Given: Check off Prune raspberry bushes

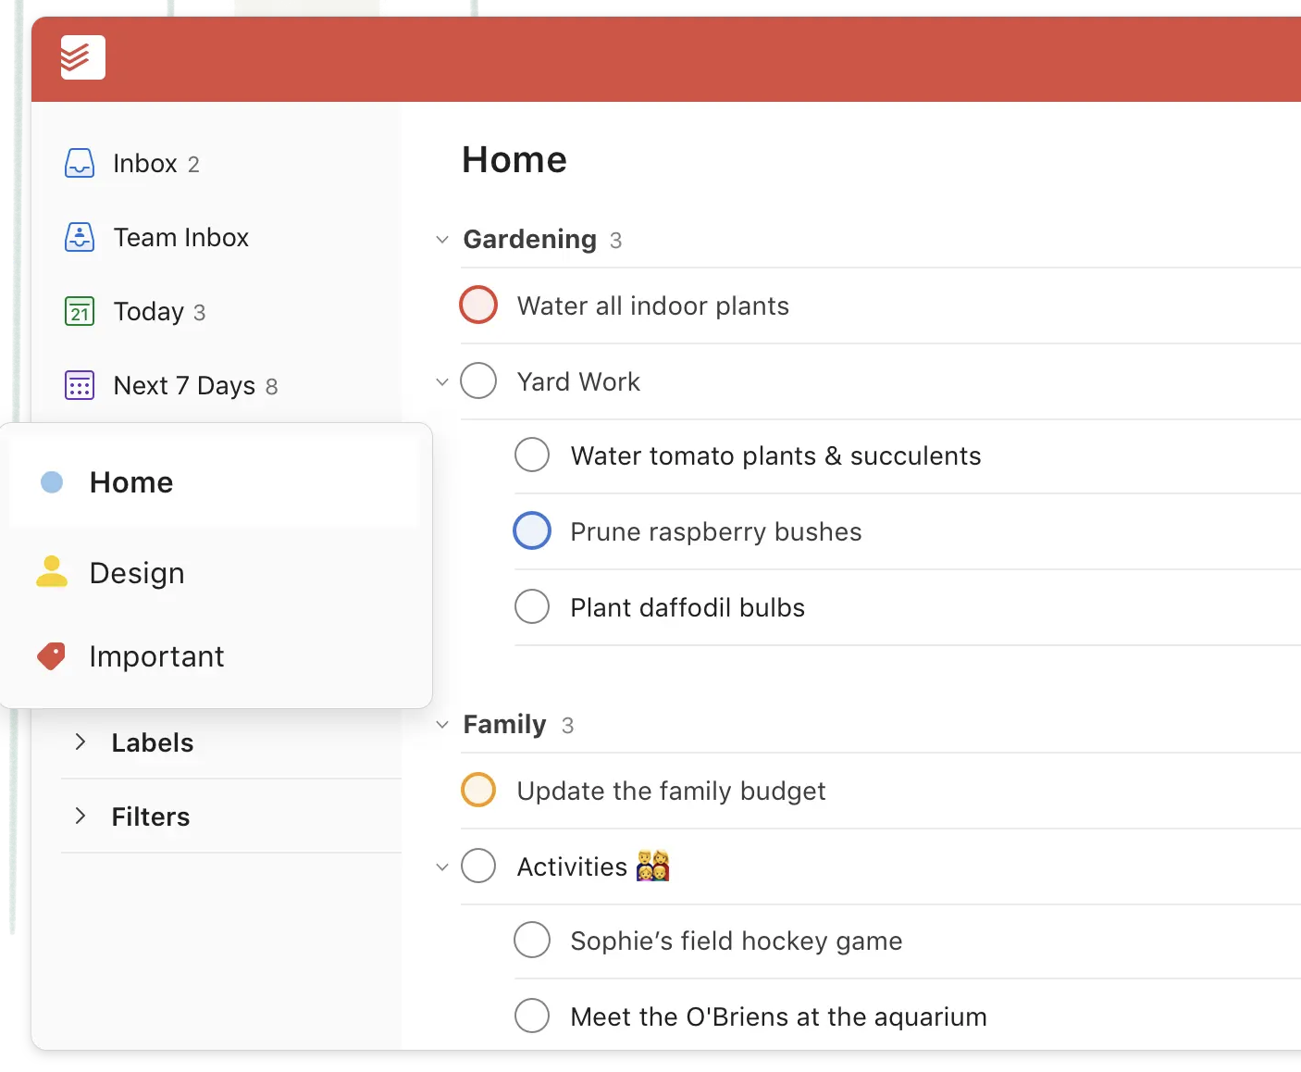Looking at the screenshot, I should click(532, 531).
